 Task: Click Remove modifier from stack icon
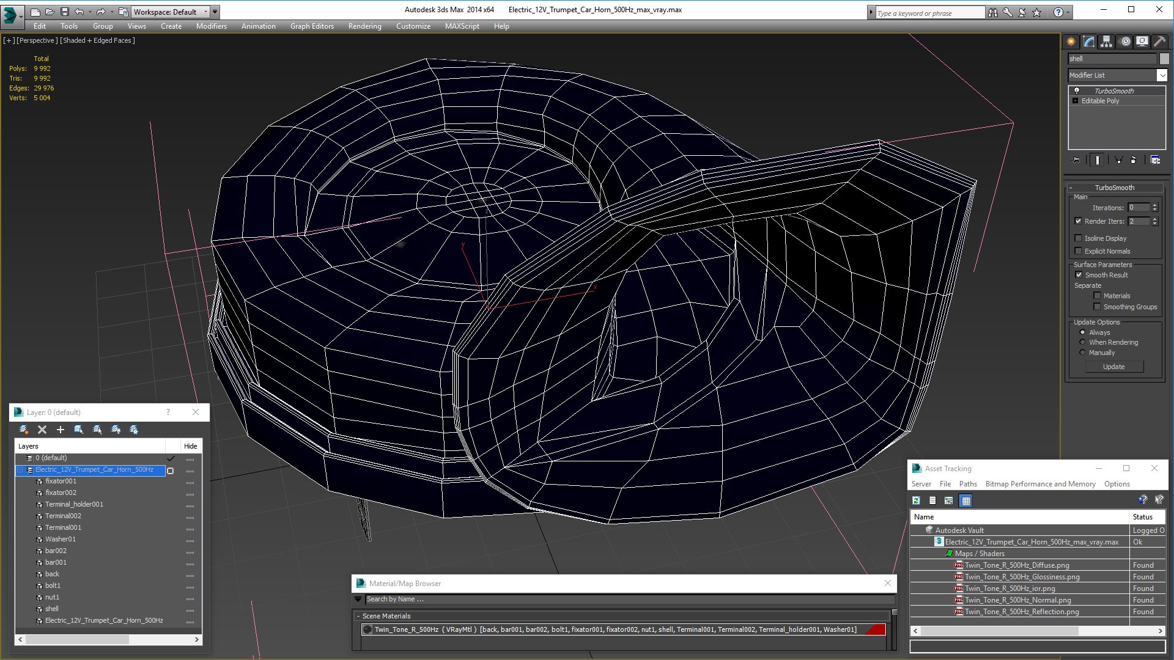[x=1133, y=160]
